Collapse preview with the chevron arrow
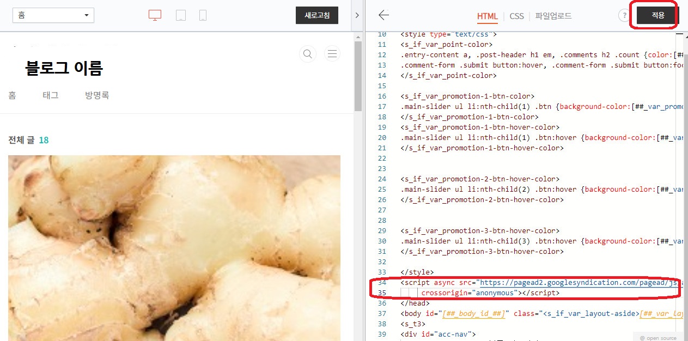Image resolution: width=688 pixels, height=341 pixels. [x=357, y=15]
